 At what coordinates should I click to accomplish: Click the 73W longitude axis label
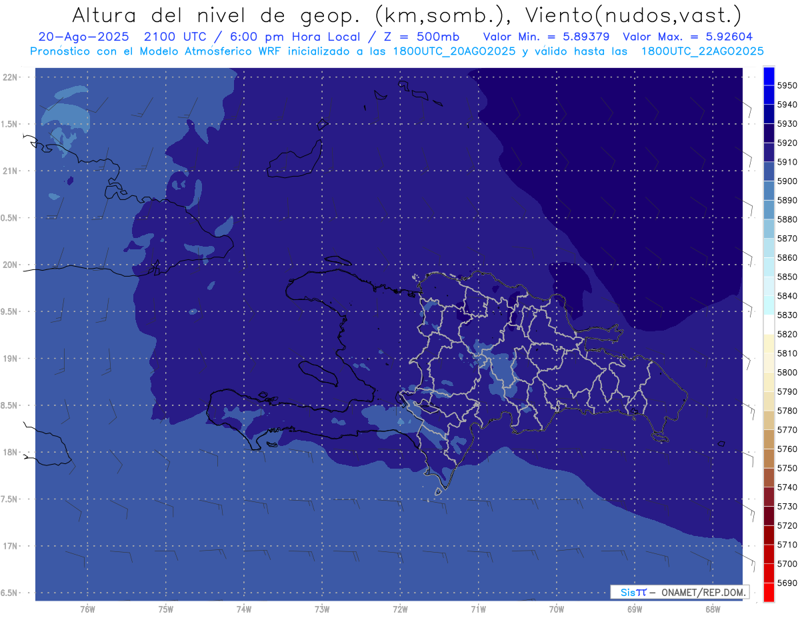(x=322, y=609)
